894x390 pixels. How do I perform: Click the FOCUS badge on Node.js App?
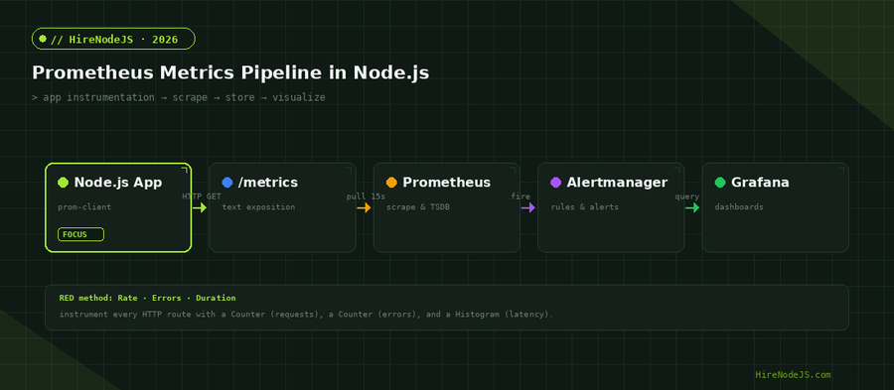coord(80,234)
